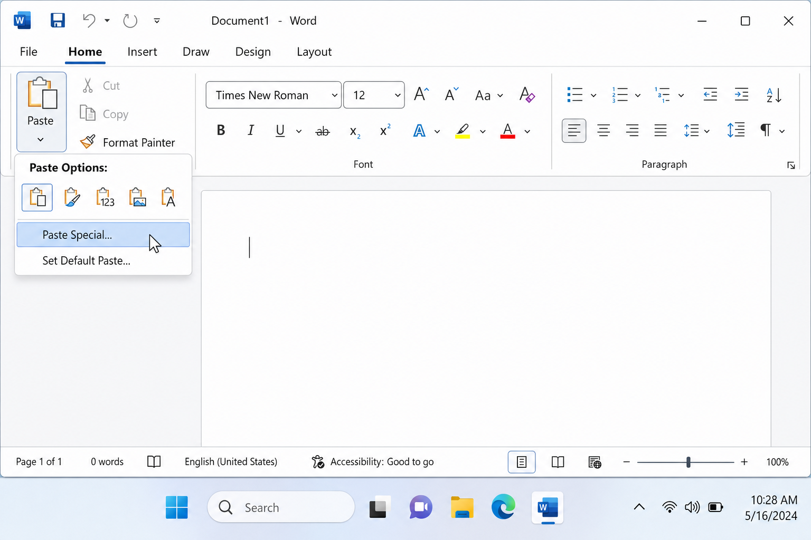Increase font size with the grow icon
The image size is (811, 540).
pos(421,94)
